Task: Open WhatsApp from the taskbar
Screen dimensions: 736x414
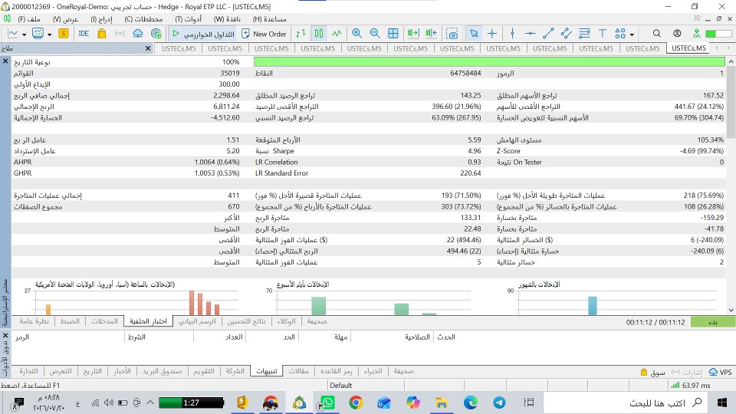Action: (327, 402)
